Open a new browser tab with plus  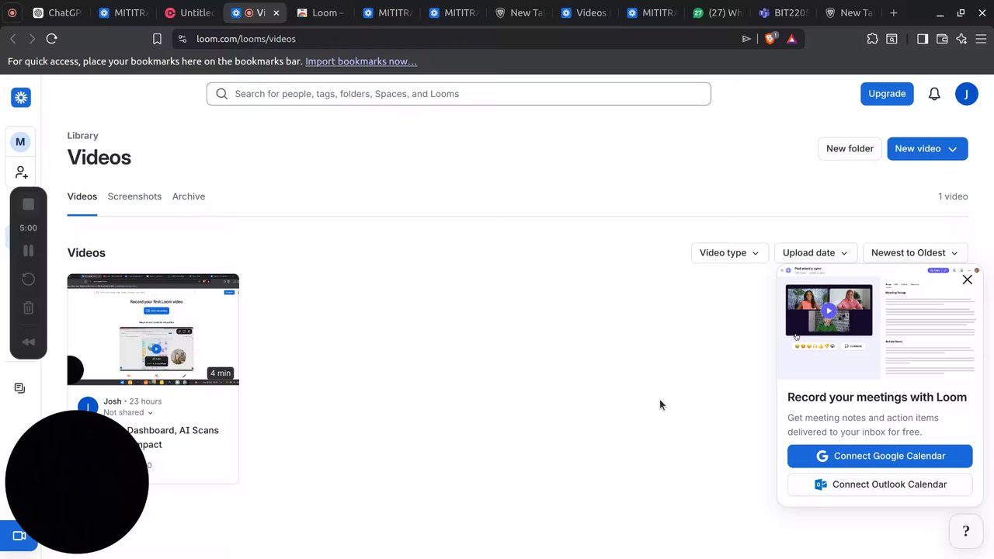click(x=894, y=12)
